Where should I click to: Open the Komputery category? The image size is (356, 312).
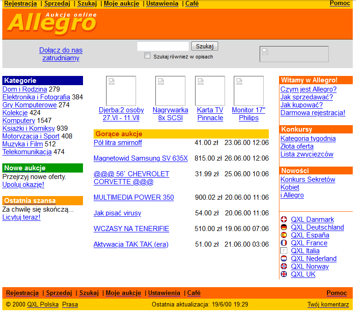click(18, 121)
